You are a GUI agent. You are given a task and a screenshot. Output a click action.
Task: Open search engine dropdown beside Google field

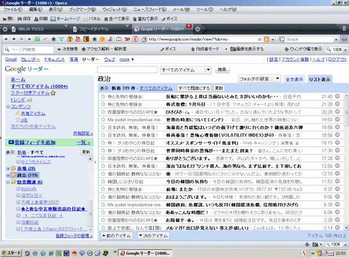click(x=337, y=39)
